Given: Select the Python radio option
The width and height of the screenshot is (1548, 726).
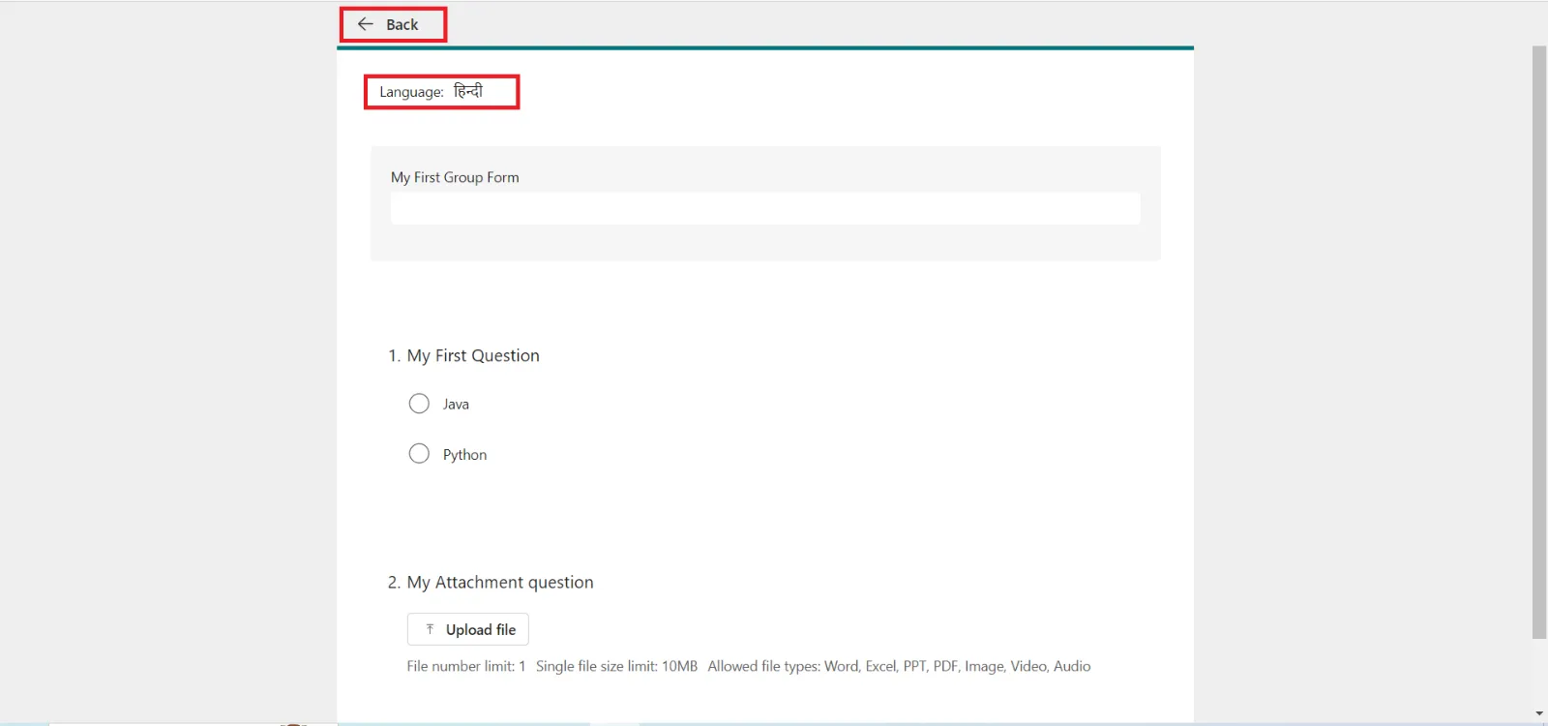Looking at the screenshot, I should coord(419,454).
